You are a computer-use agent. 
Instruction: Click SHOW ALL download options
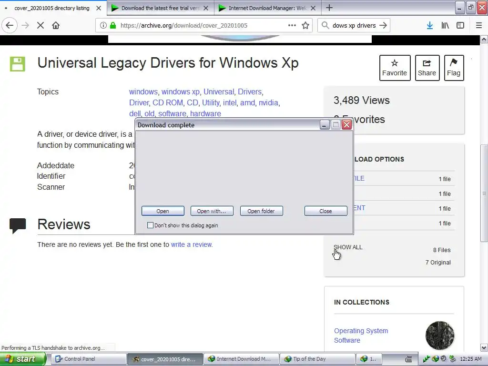(348, 247)
